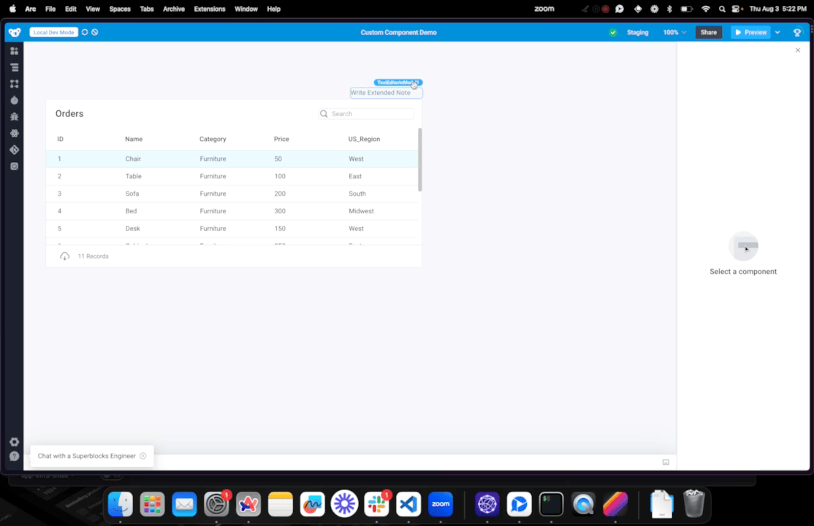Click the Orders table search field

pos(365,113)
